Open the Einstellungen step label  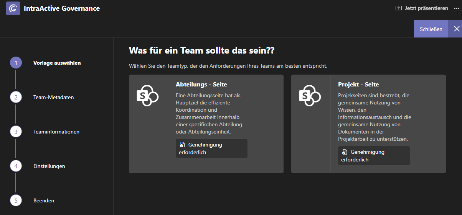[x=49, y=166]
